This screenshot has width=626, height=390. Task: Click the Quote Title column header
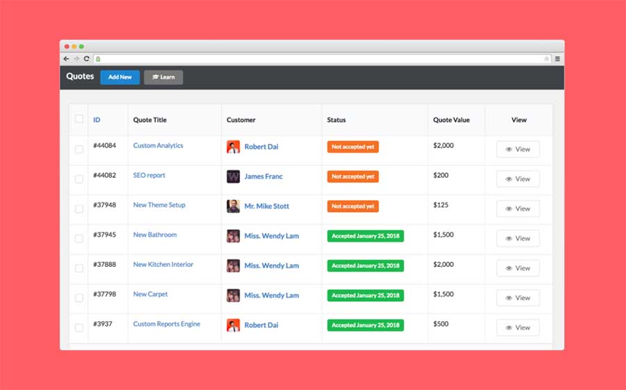[x=150, y=120]
